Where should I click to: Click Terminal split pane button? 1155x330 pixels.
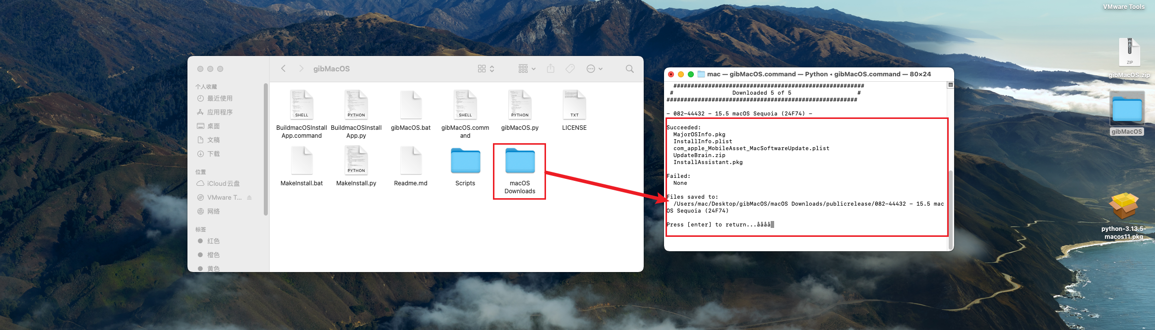coord(950,85)
